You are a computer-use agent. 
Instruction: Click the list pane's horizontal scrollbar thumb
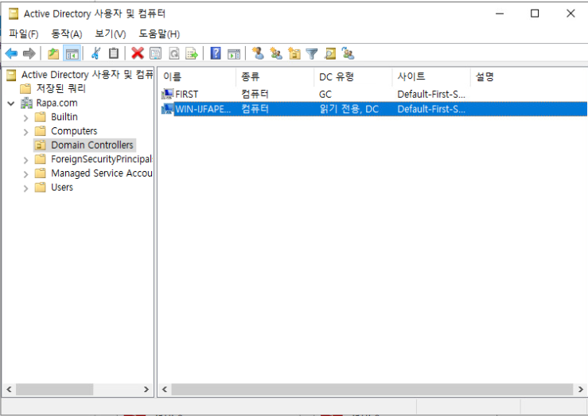click(372, 390)
